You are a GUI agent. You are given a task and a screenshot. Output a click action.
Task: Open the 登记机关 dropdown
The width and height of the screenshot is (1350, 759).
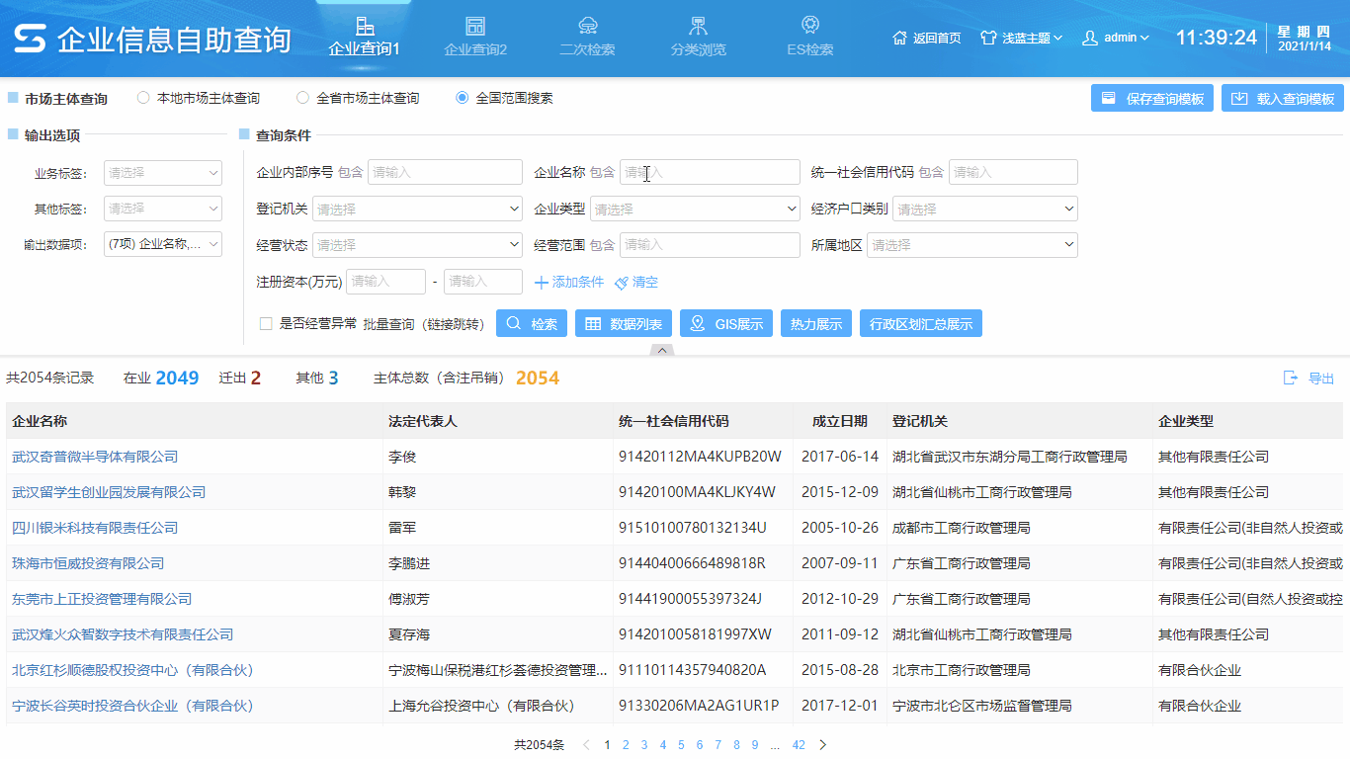click(x=417, y=210)
